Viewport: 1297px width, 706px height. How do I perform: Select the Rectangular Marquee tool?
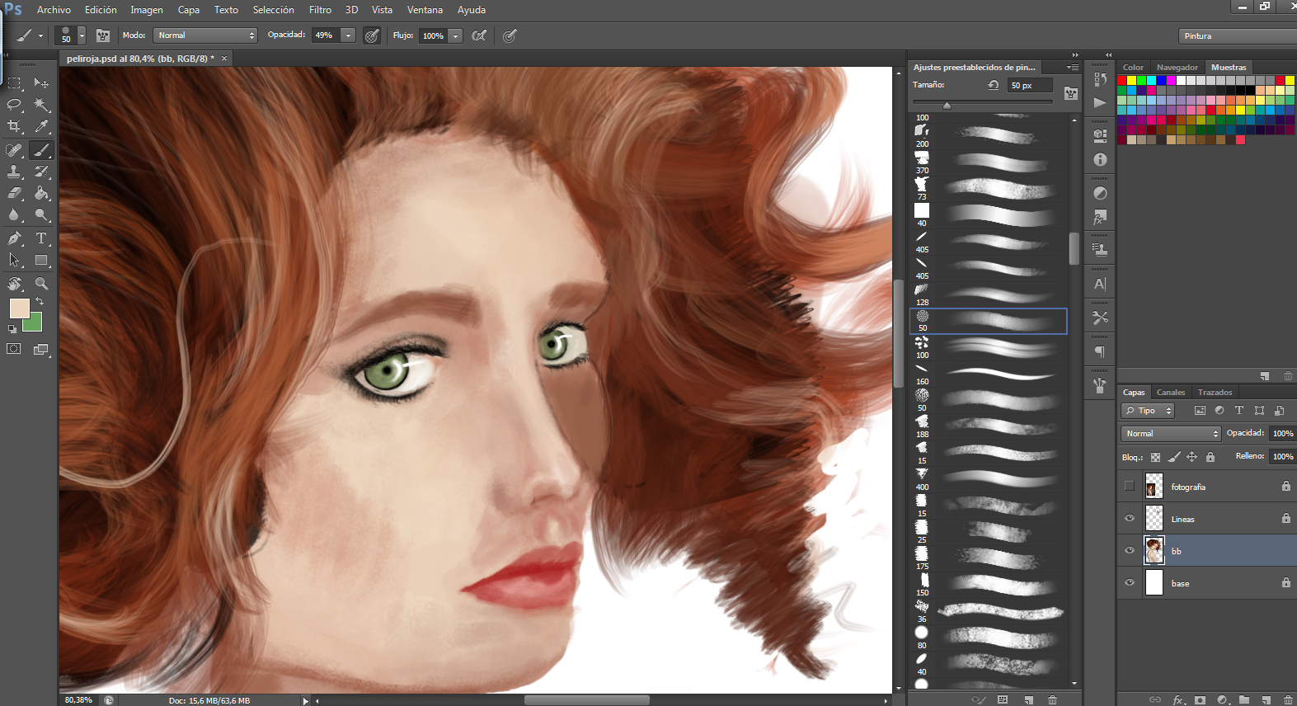(15, 83)
